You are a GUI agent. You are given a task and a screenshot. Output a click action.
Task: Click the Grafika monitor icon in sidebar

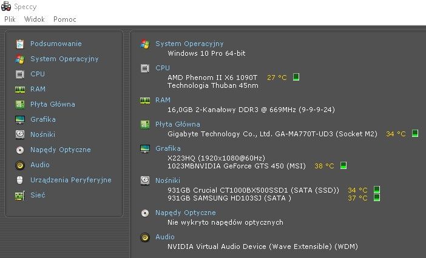click(20, 119)
